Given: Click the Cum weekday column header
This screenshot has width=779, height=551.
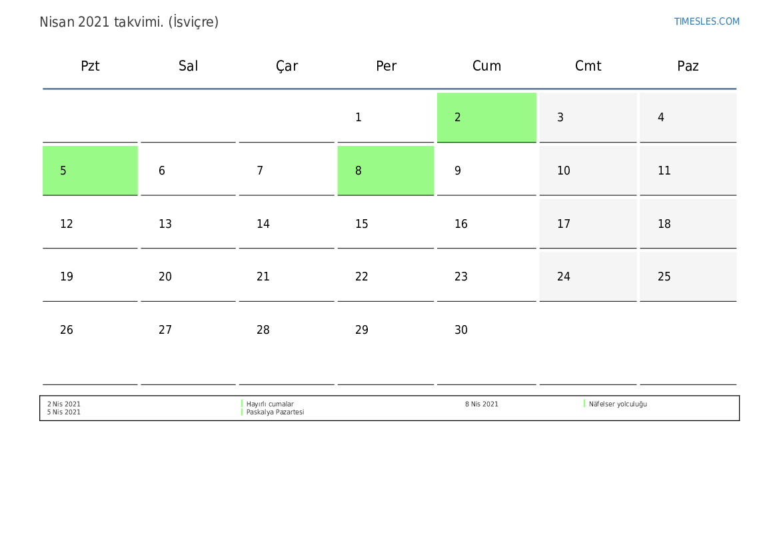Looking at the screenshot, I should coord(486,66).
